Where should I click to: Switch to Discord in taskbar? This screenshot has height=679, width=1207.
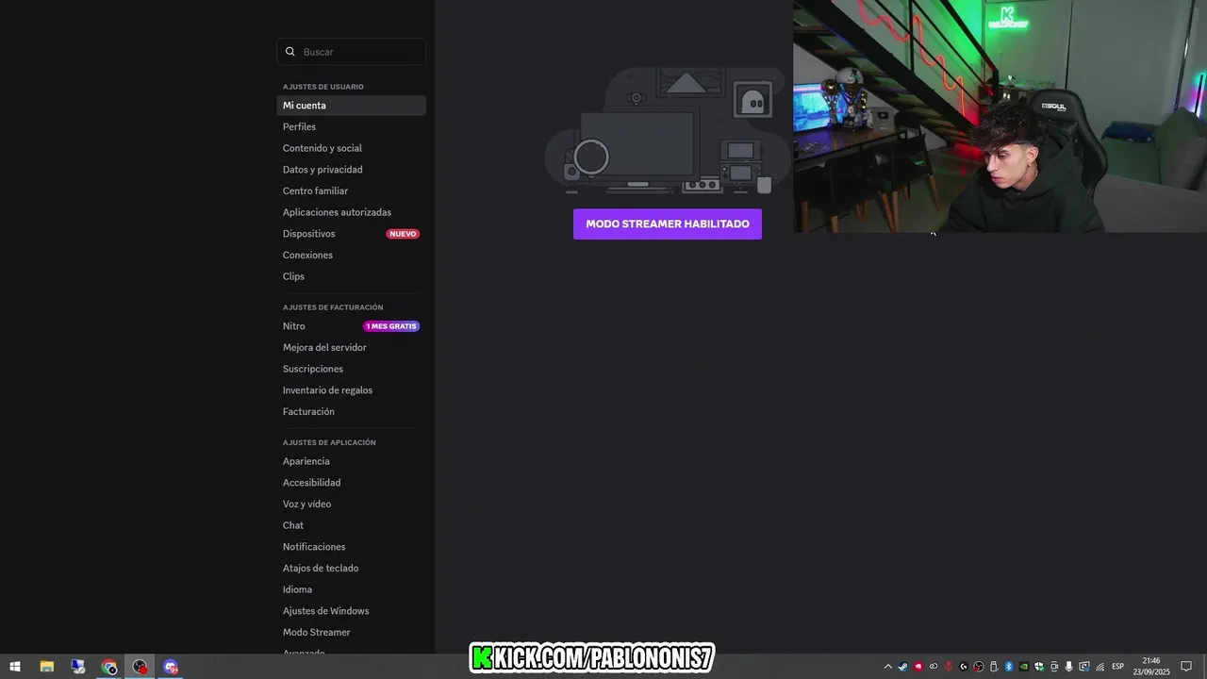coord(171,667)
